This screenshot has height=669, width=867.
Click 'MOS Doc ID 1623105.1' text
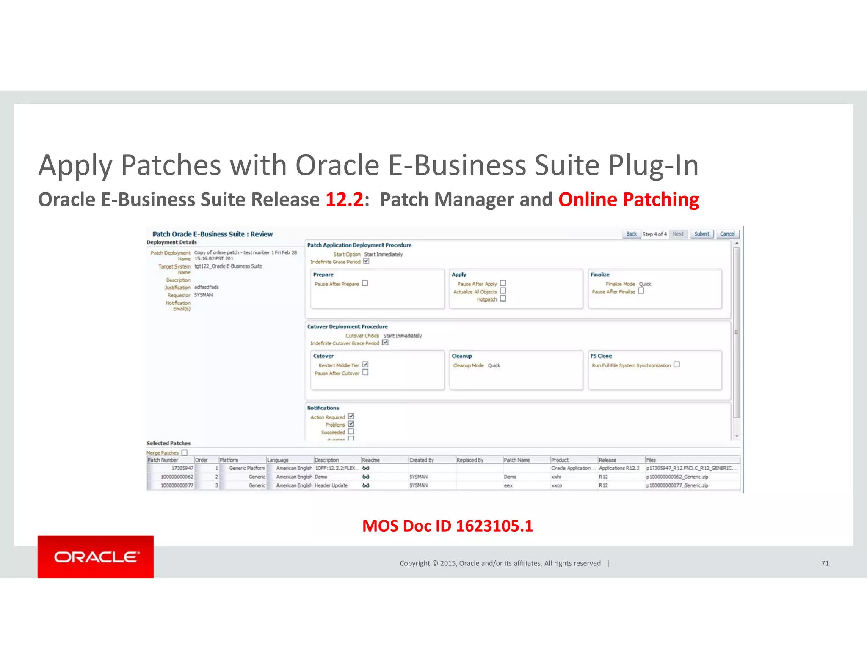pyautogui.click(x=447, y=526)
